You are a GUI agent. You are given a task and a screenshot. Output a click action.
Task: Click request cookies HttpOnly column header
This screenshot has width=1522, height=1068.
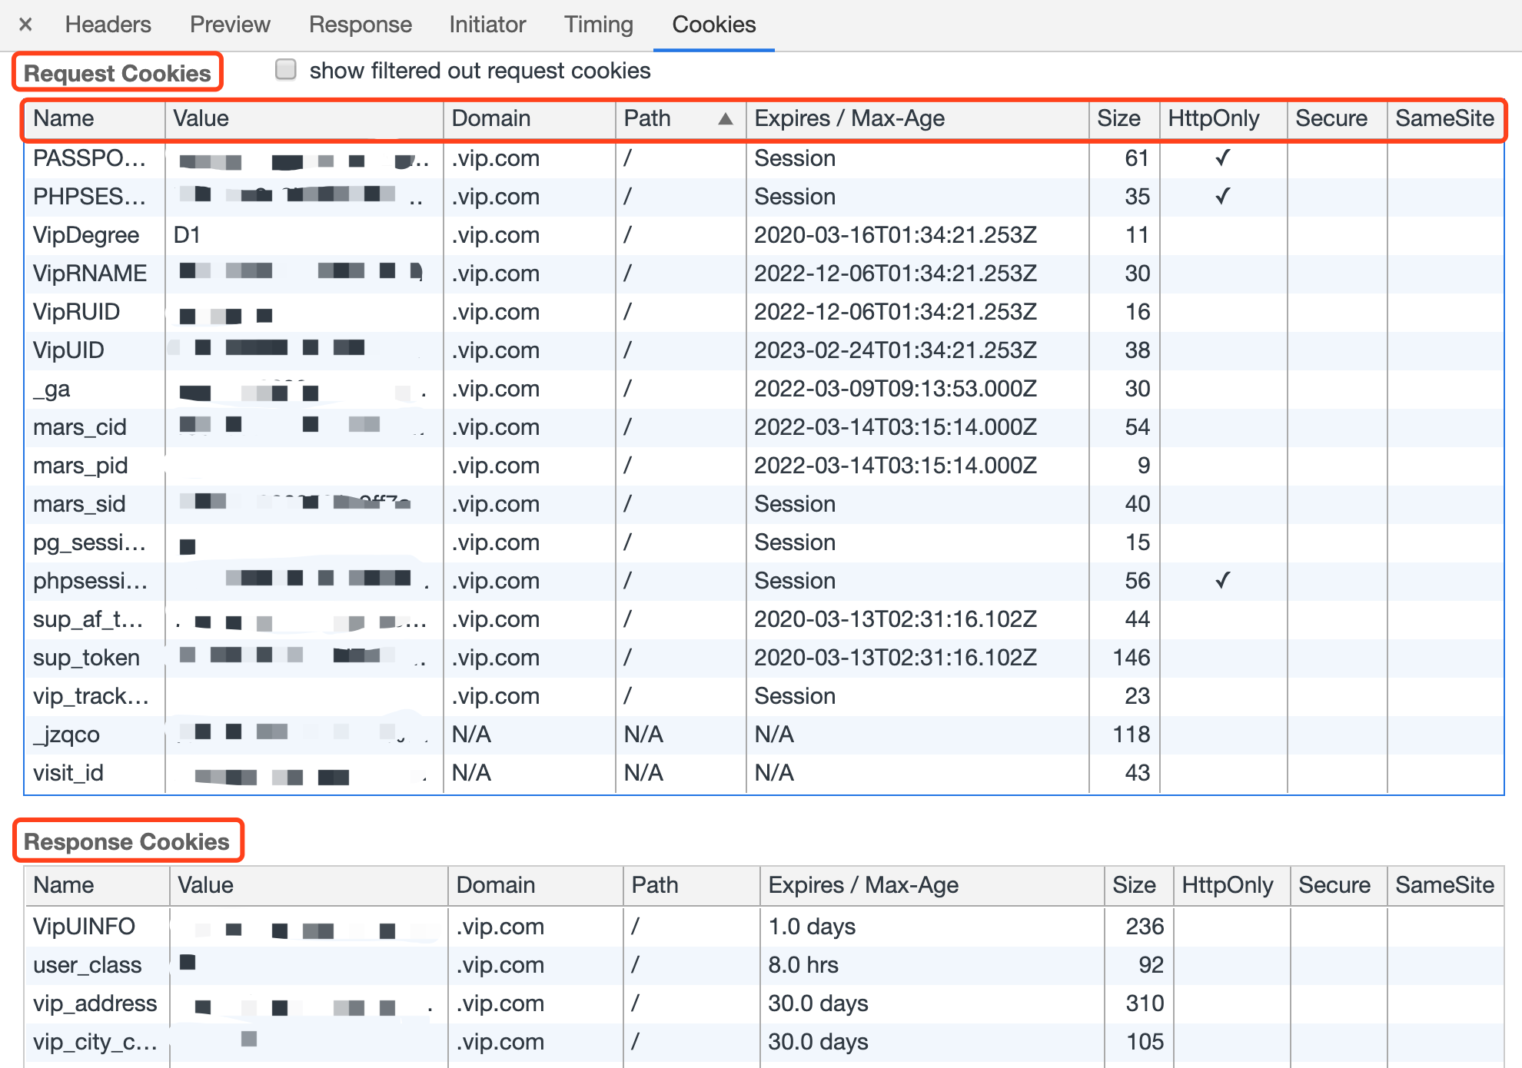(1213, 119)
